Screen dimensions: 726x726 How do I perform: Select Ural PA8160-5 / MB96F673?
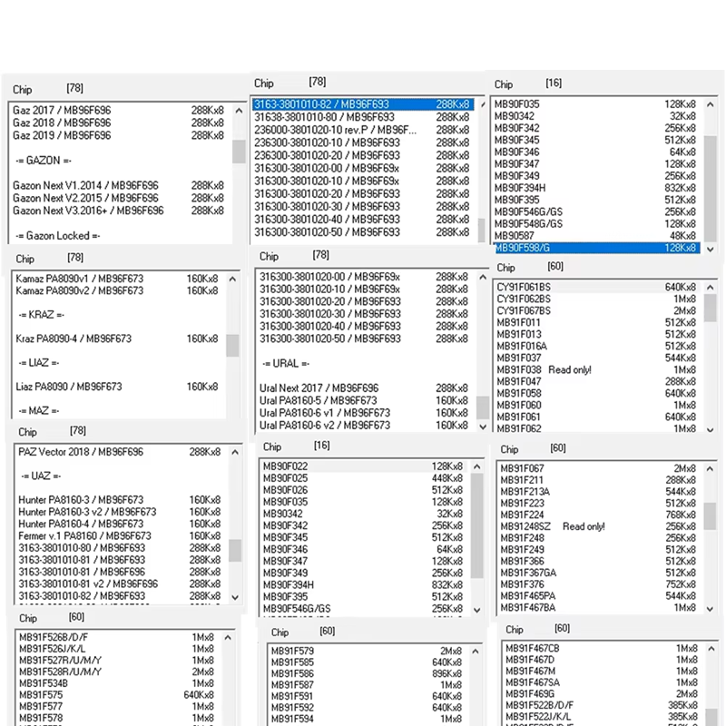(366, 400)
